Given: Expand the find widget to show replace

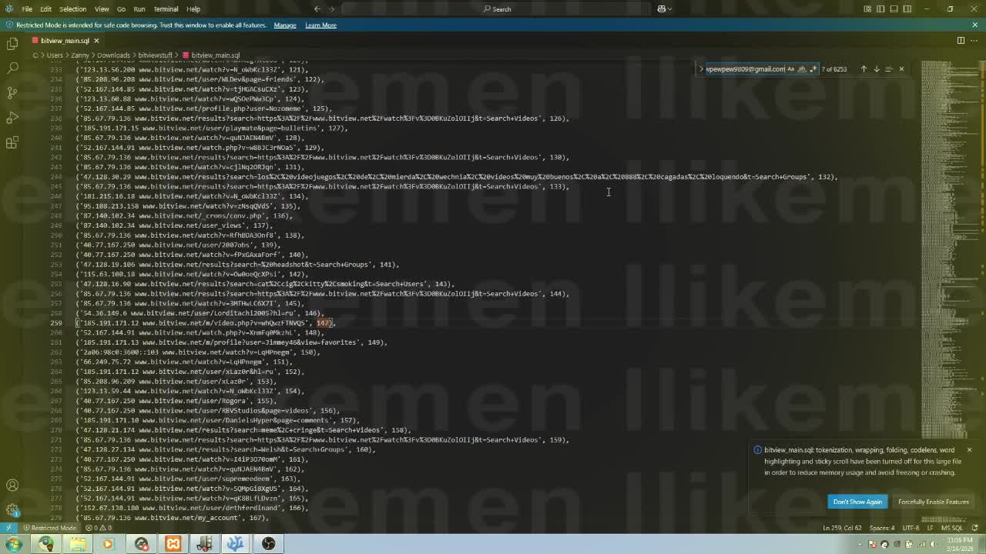Looking at the screenshot, I should (702, 68).
